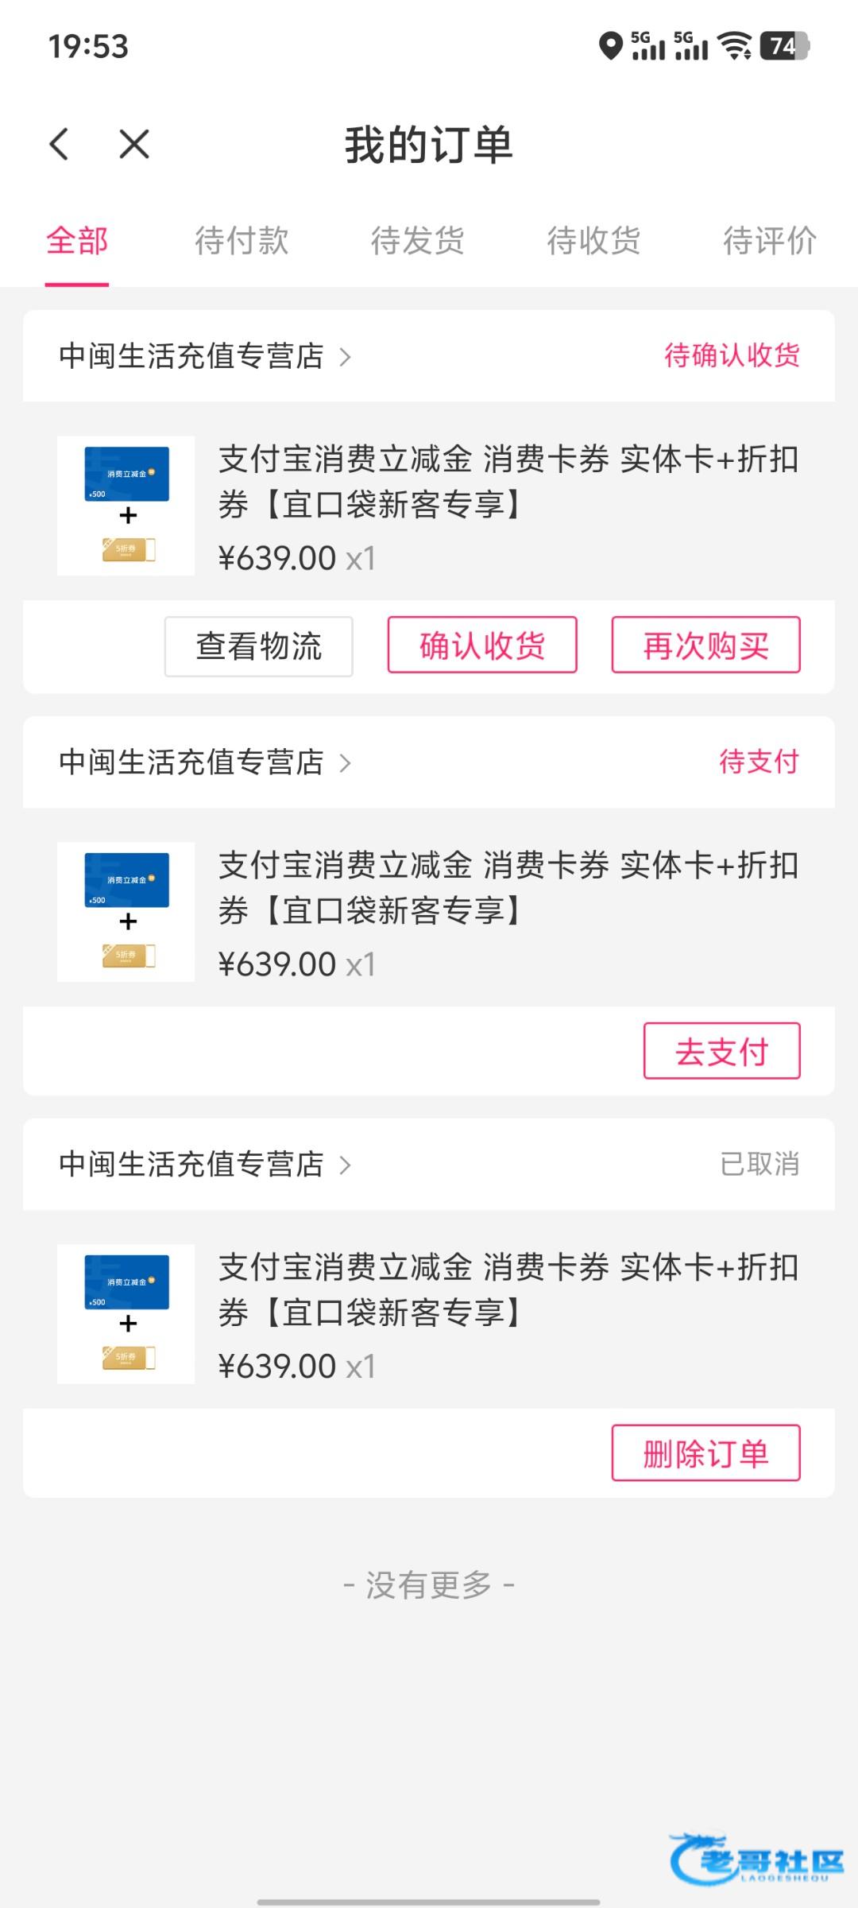
Task: Switch to the 待付款 tab
Action: [242, 241]
